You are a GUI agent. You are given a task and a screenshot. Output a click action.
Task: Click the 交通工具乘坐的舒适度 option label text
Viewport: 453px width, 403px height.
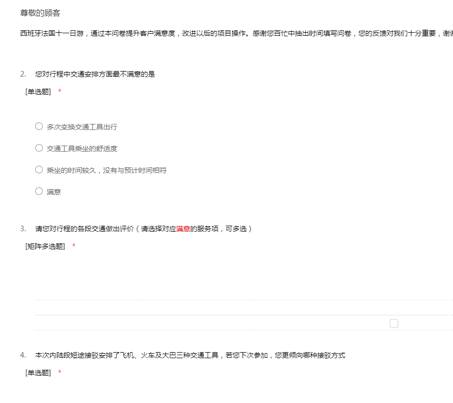coord(82,149)
